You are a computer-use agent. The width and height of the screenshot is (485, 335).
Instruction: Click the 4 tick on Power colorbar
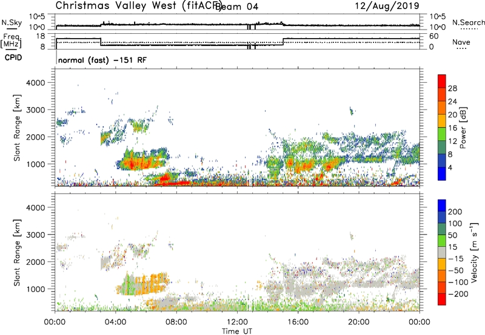tap(450, 168)
